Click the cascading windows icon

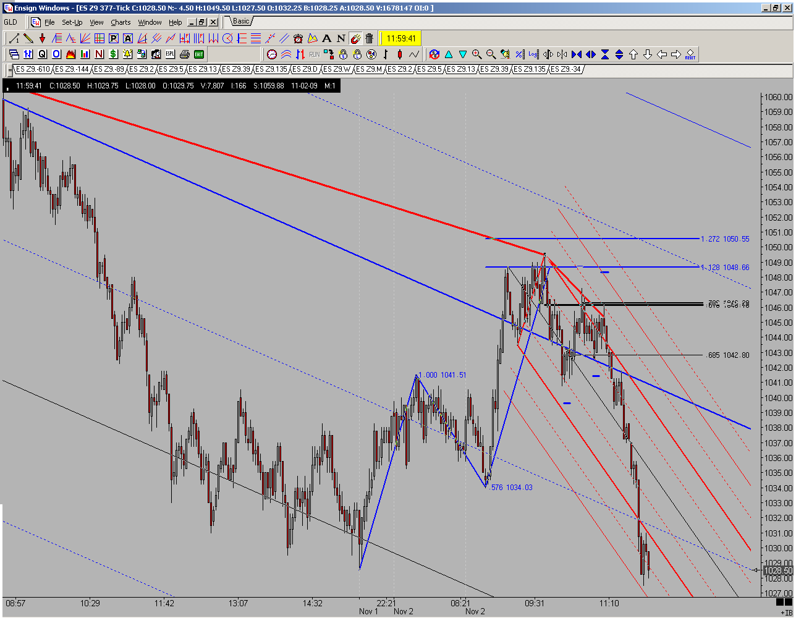click(x=14, y=54)
